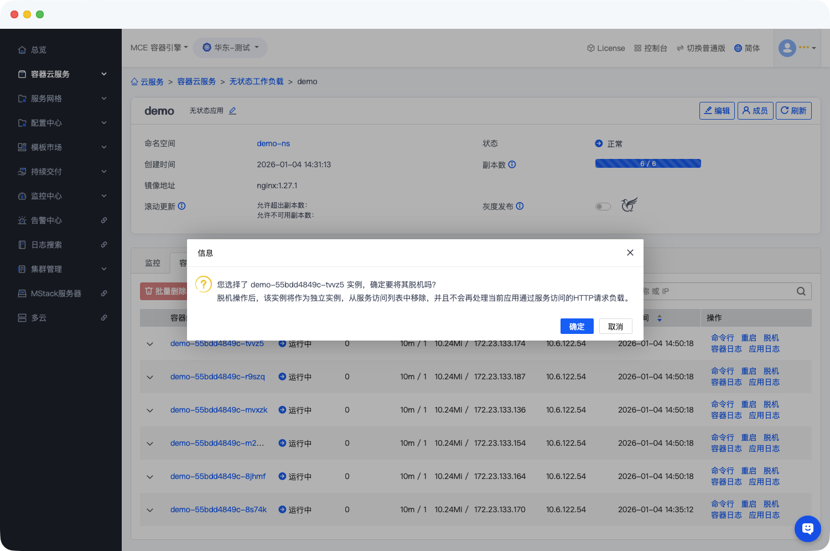Viewport: 830px width, 551px height.
Task: Open the 华东-测试 cluster dropdown
Action: pos(230,48)
